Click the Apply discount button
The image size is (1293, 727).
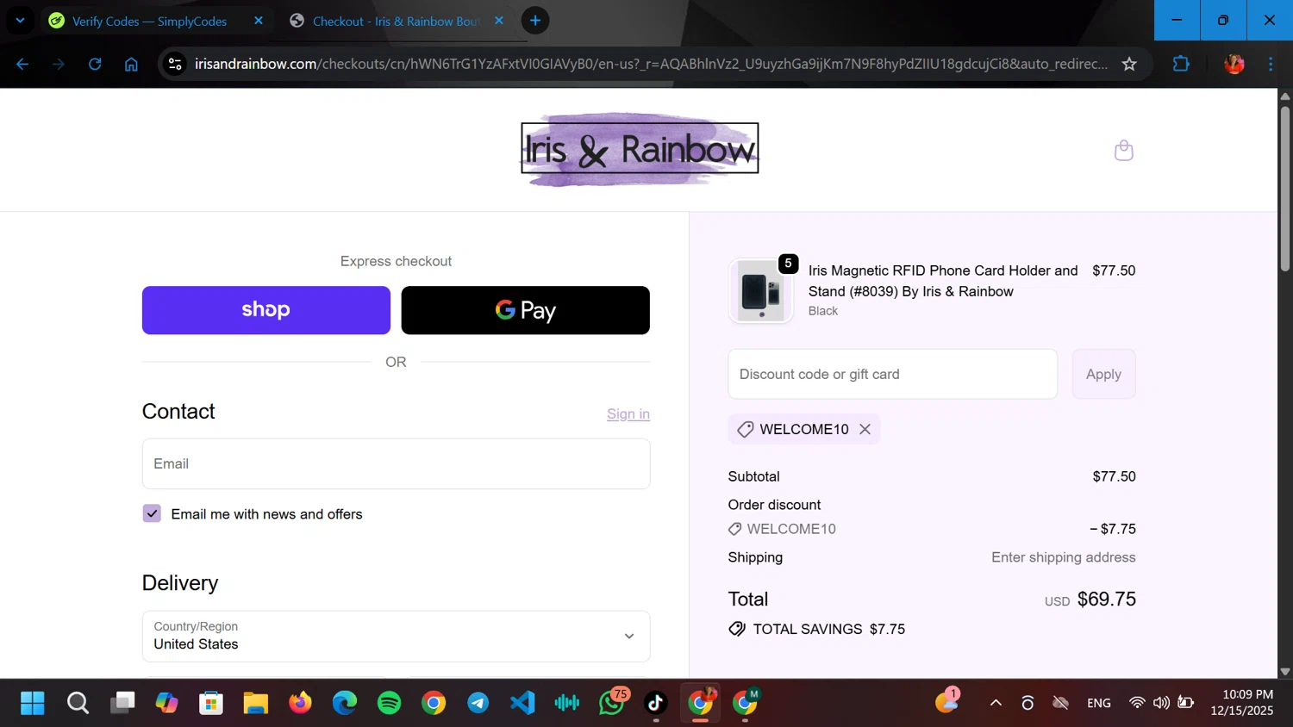pyautogui.click(x=1103, y=374)
